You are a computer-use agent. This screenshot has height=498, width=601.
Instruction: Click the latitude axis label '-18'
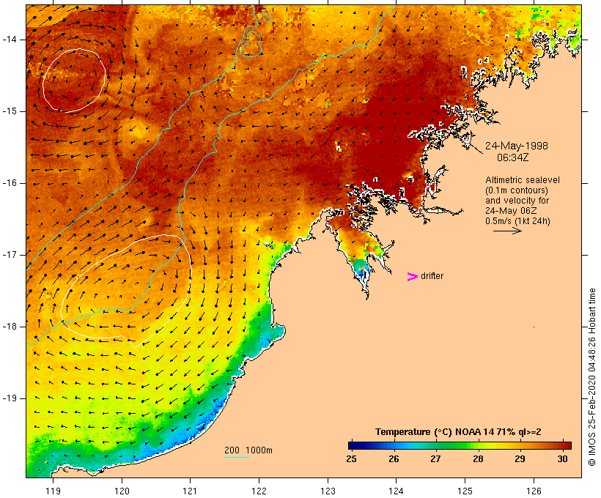pyautogui.click(x=9, y=327)
